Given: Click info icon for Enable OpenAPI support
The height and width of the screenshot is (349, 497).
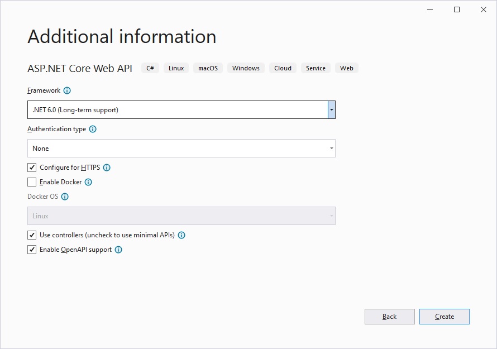Looking at the screenshot, I should pos(118,250).
